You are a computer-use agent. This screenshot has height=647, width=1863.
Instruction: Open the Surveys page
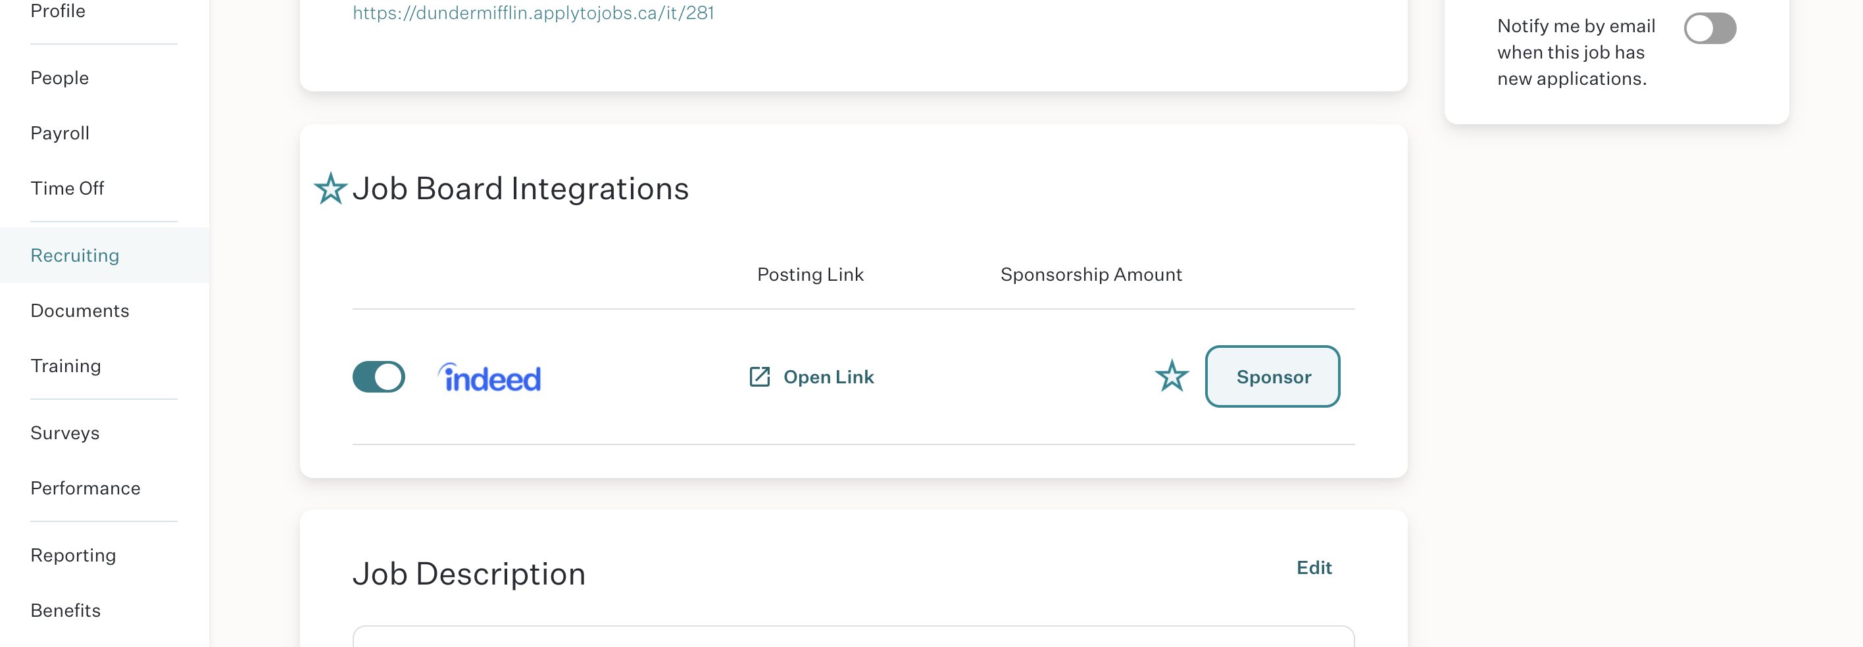(65, 433)
